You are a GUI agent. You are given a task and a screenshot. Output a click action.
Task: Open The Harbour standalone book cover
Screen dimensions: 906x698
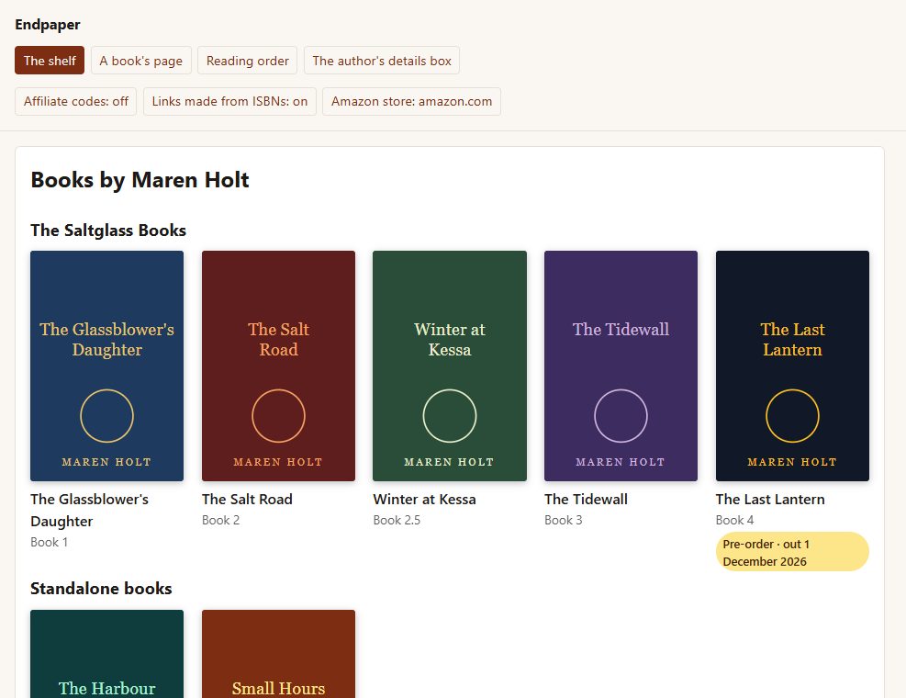[106, 654]
